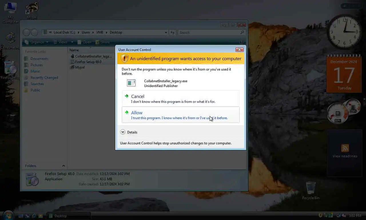The image size is (366, 220).
Task: Select the VM8 breadcrumb in the address bar
Action: [100, 32]
